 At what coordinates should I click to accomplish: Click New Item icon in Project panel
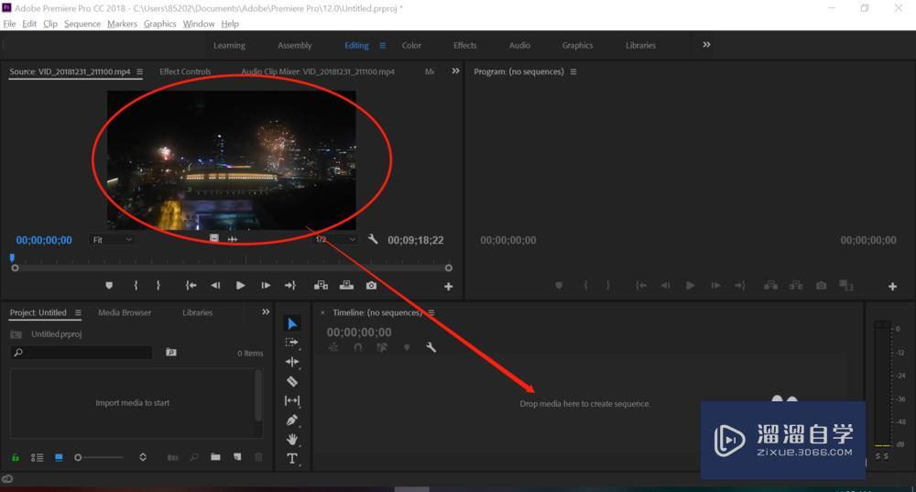point(237,457)
